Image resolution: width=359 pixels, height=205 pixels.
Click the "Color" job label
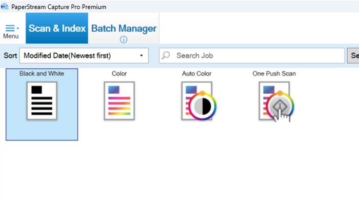[x=119, y=73]
